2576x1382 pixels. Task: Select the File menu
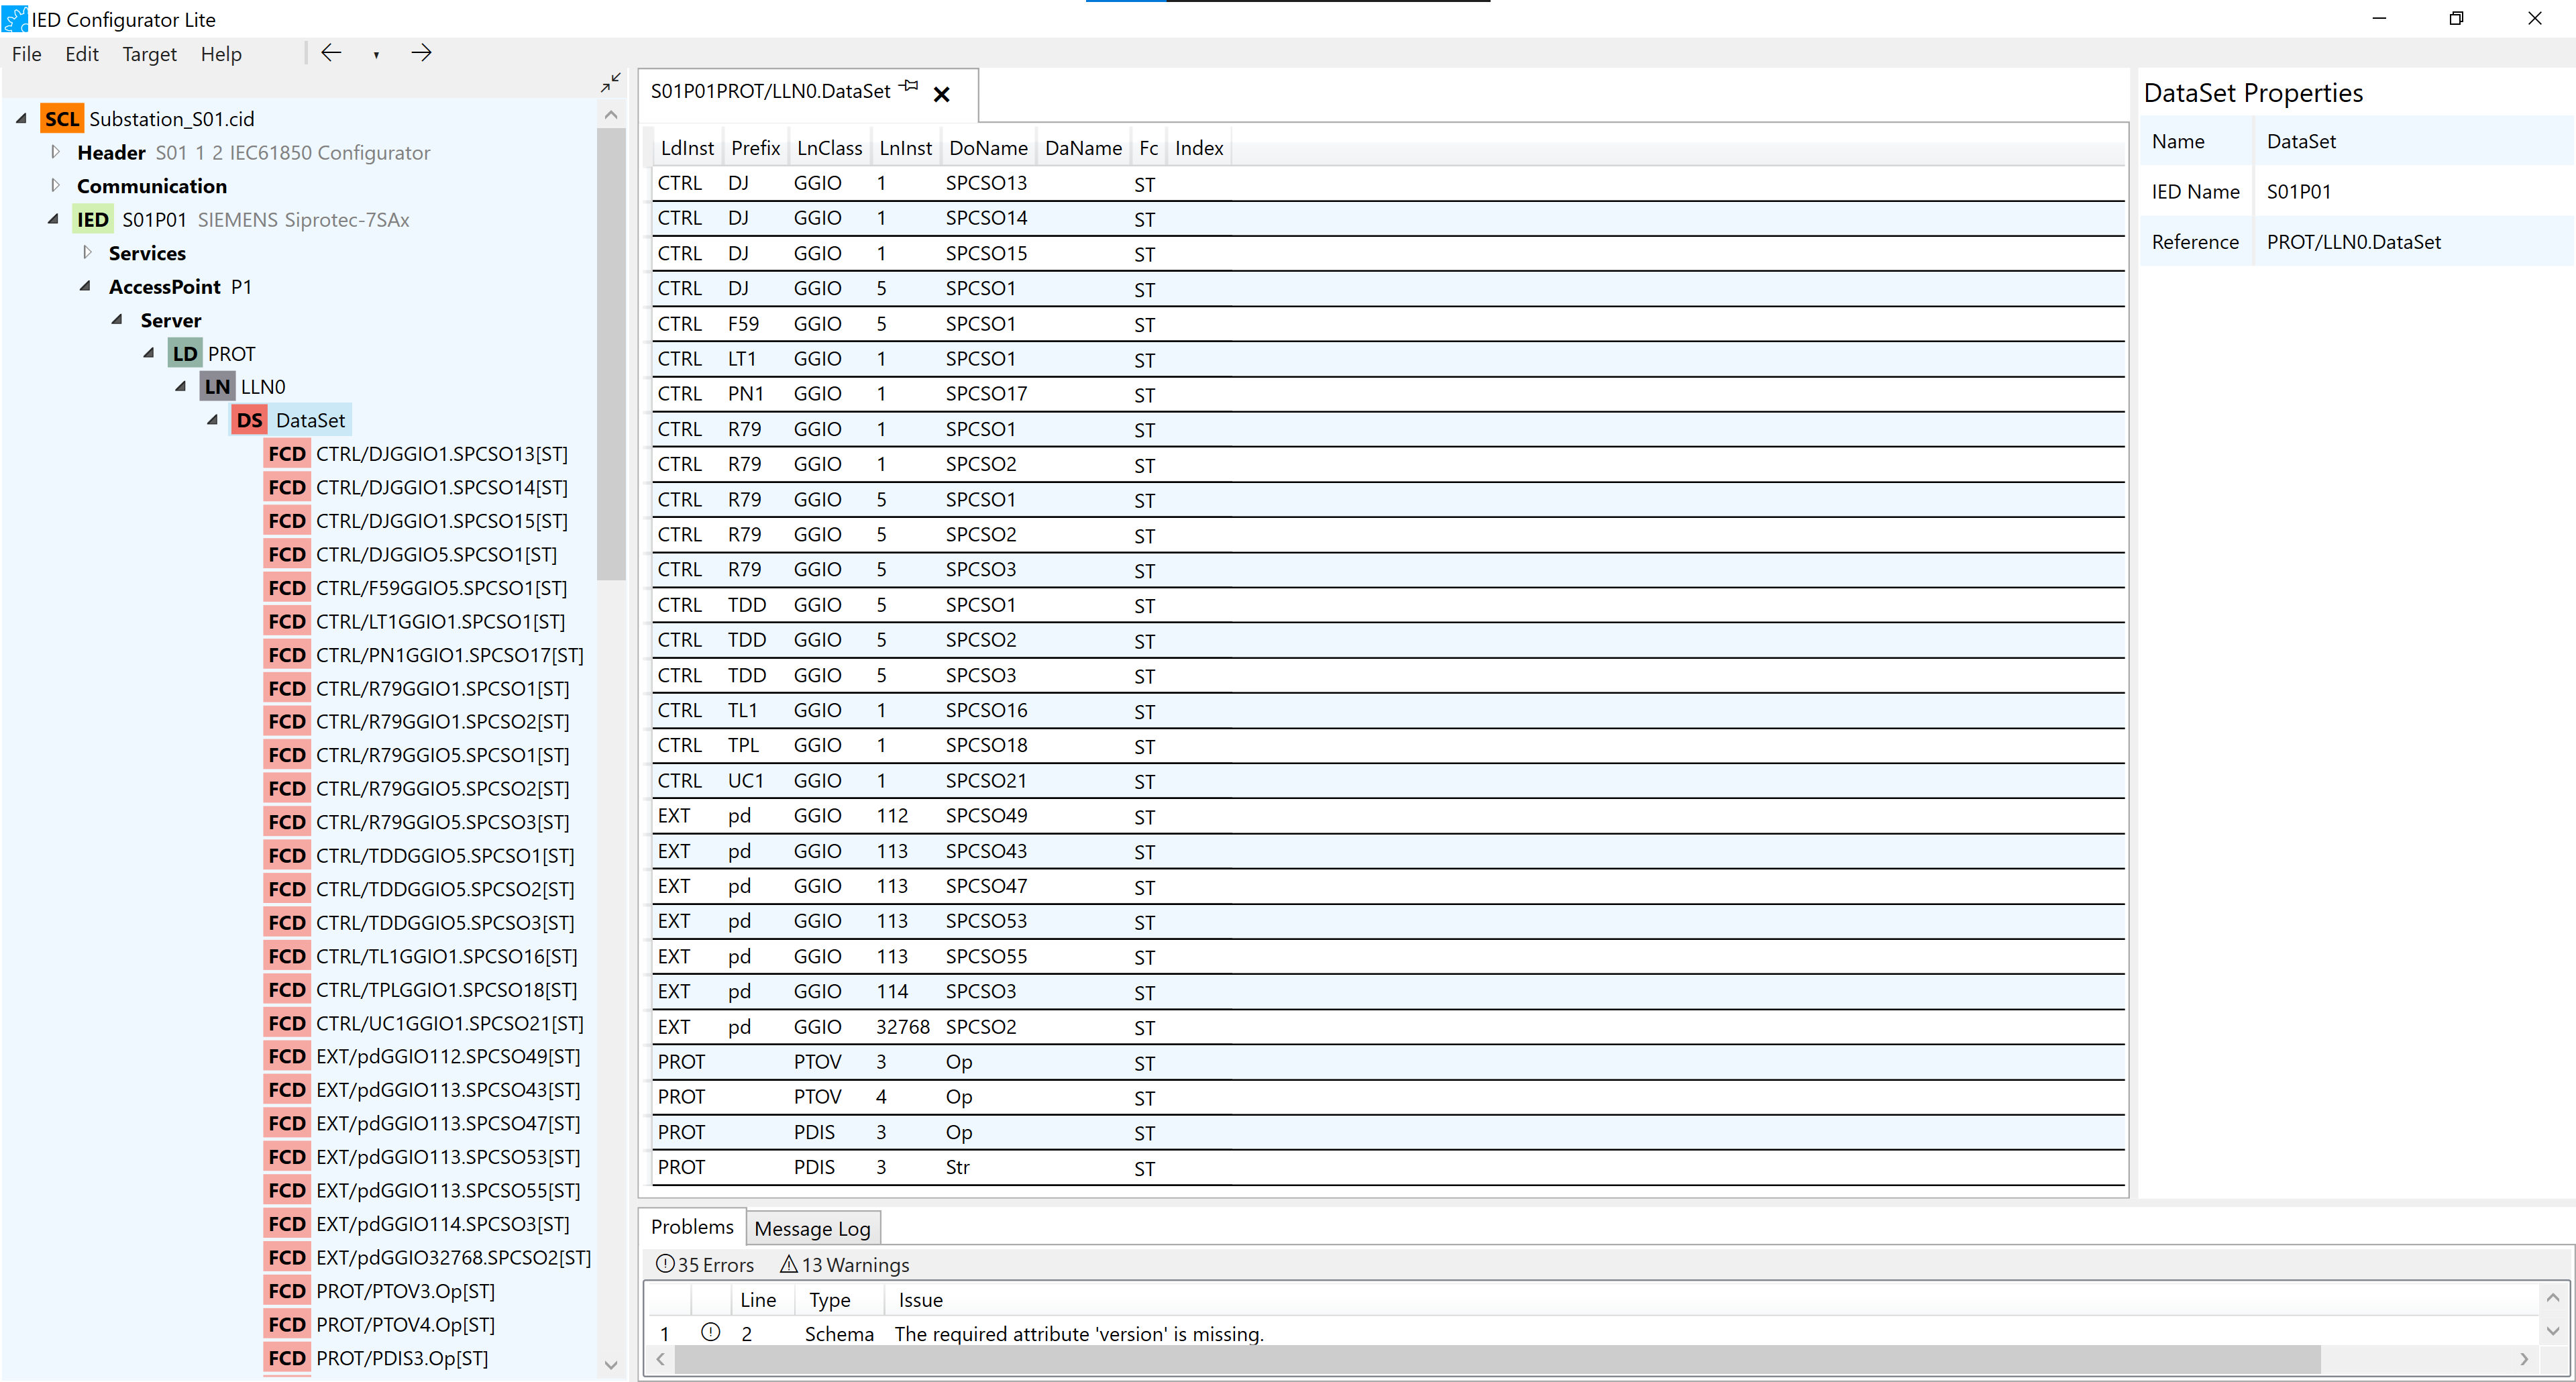(28, 53)
